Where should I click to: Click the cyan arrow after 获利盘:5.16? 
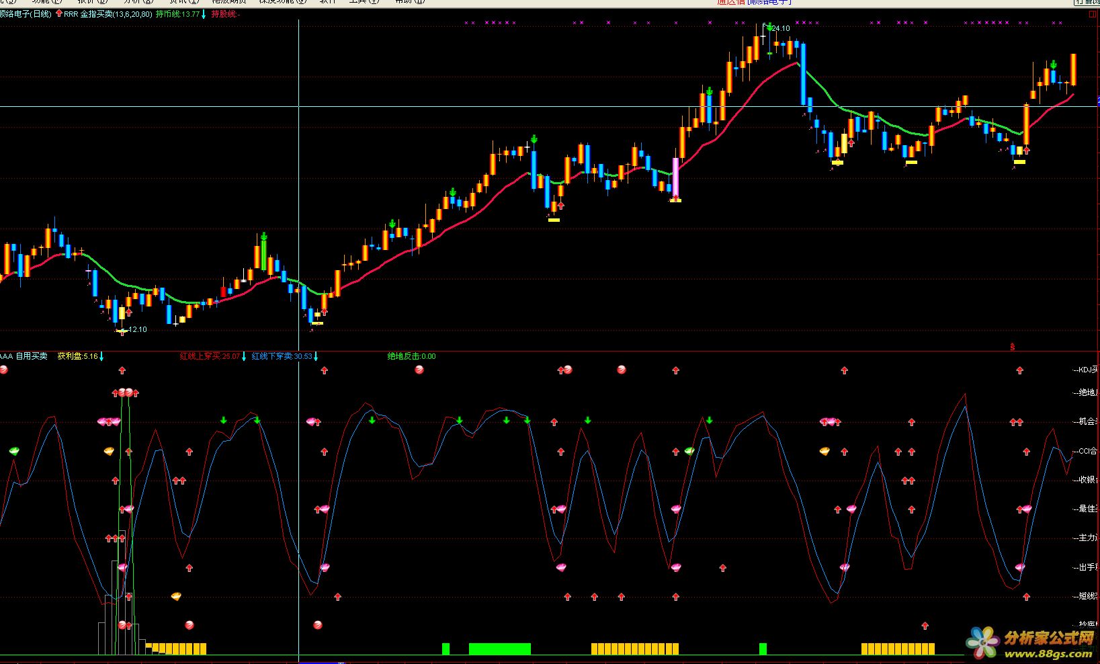[101, 356]
